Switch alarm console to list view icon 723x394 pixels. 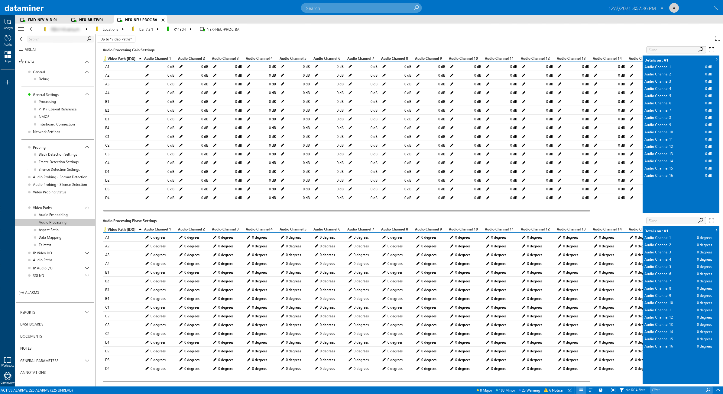click(581, 390)
